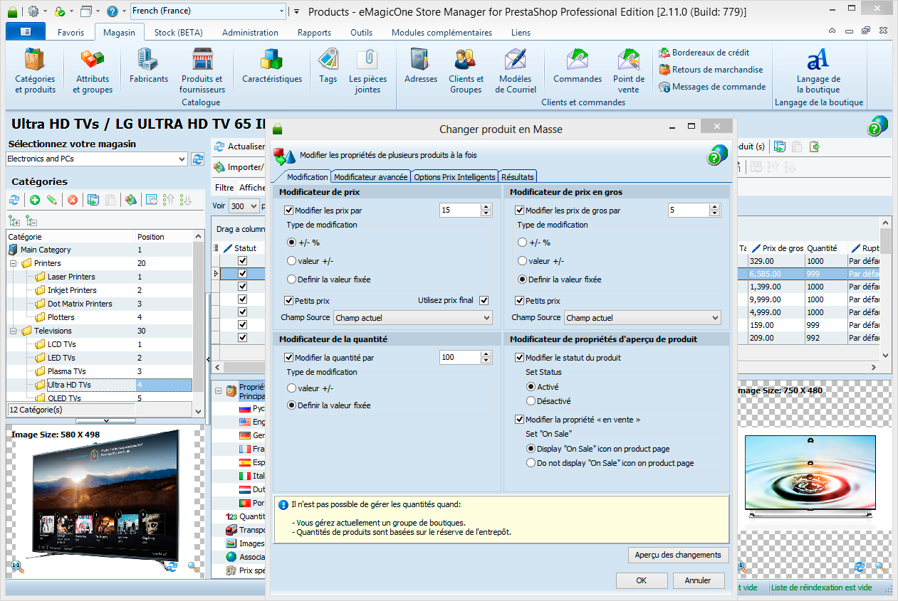The image size is (898, 601).
Task: Select Plasma TVs category
Action: (x=67, y=371)
